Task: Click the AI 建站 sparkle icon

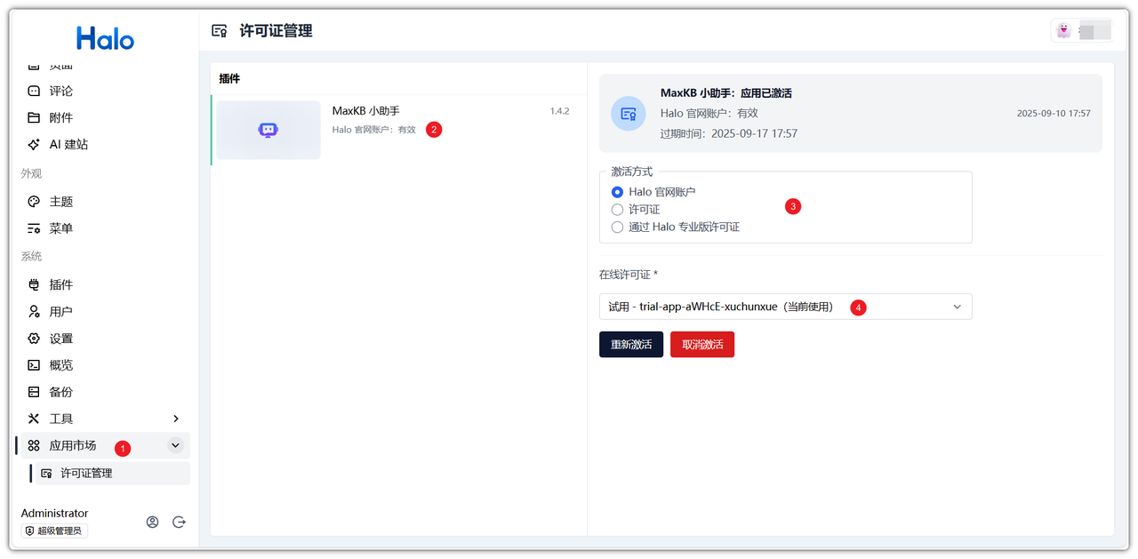Action: pyautogui.click(x=34, y=144)
